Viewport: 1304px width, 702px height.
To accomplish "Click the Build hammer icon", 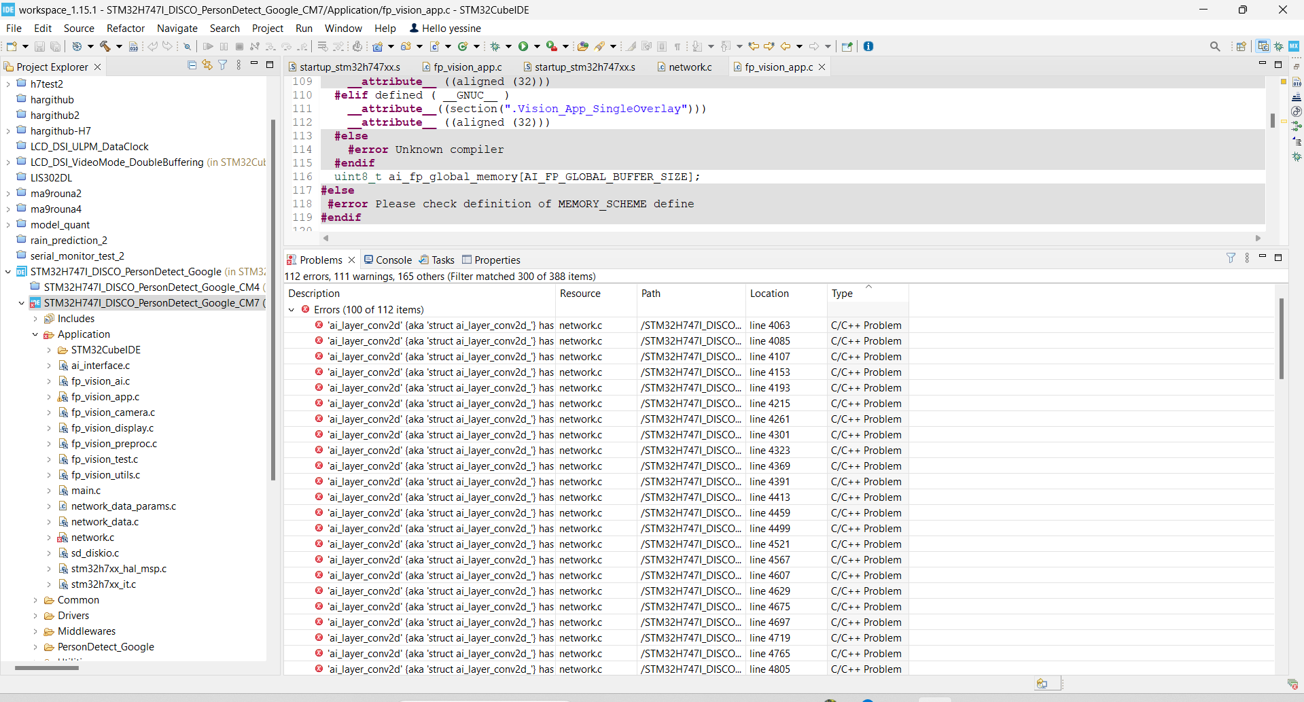I will tap(105, 46).
